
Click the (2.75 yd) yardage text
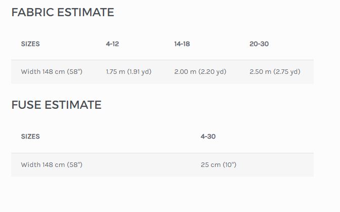pyautogui.click(x=287, y=72)
